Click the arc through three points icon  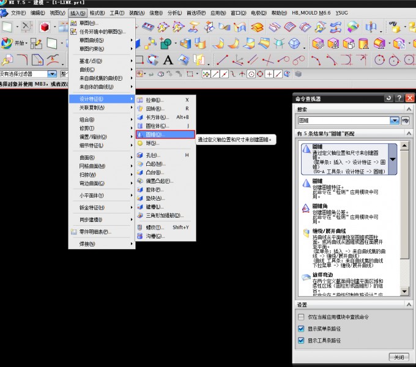click(316, 60)
